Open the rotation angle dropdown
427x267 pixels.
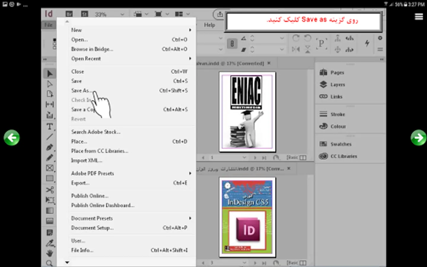click(x=282, y=38)
